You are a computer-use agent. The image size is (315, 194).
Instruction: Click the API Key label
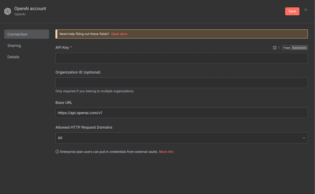tap(62, 48)
